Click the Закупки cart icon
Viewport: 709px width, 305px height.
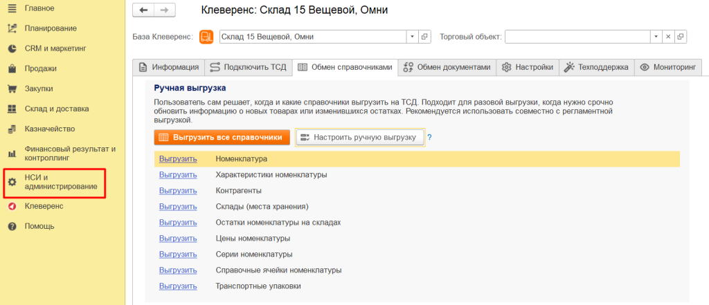point(12,89)
